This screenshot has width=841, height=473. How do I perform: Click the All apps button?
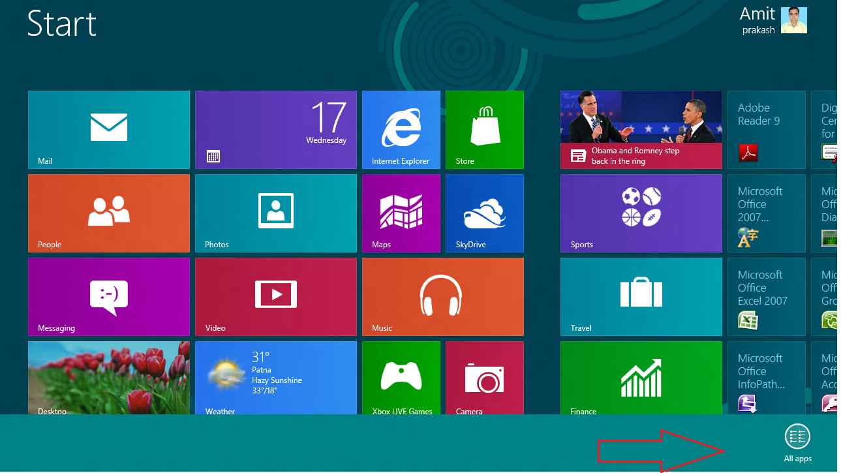tap(797, 443)
